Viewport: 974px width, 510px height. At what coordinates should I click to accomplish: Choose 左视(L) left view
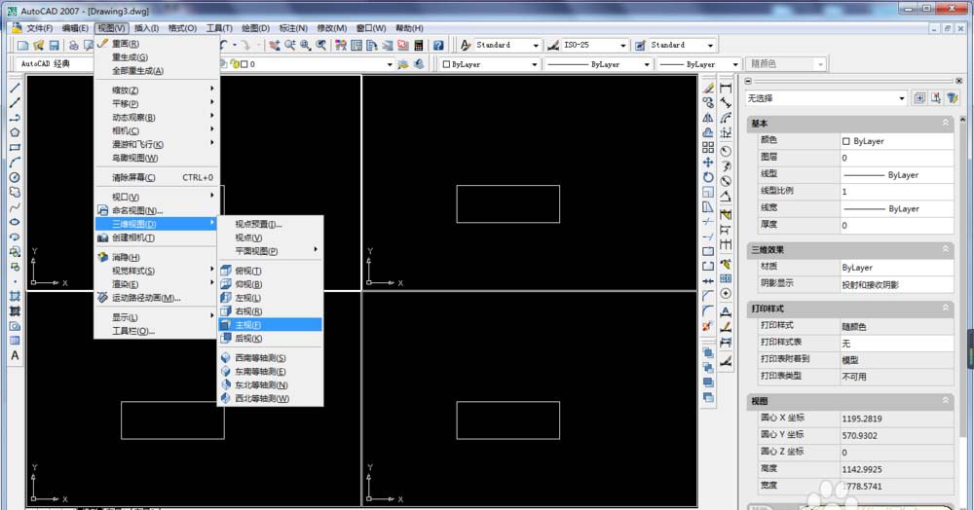tap(270, 298)
